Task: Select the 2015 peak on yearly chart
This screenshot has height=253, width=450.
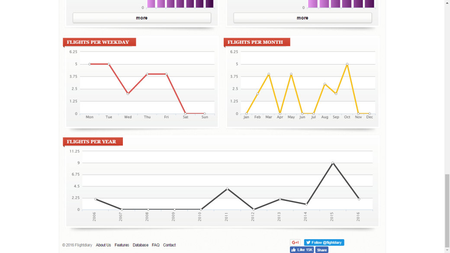Action: coord(332,163)
